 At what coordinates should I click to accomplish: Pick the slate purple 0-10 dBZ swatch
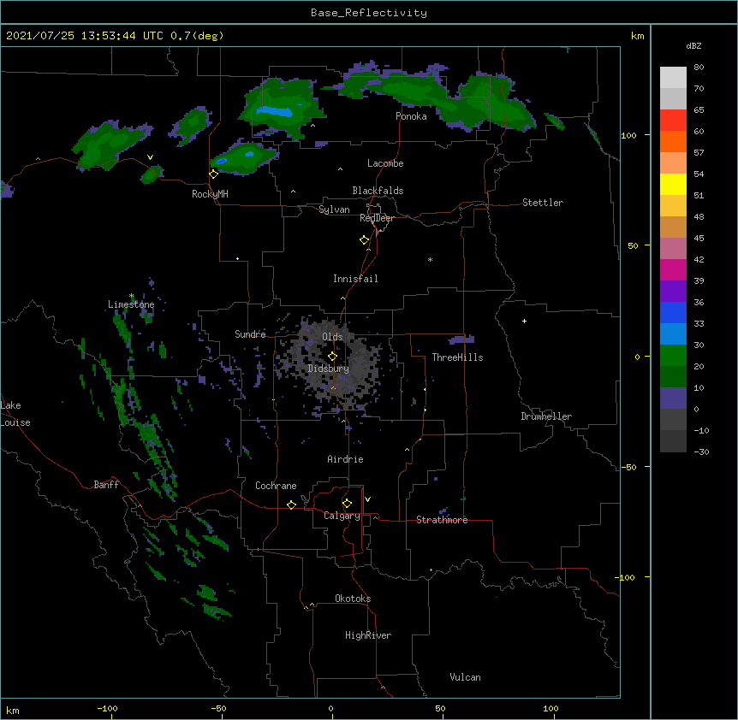coord(673,398)
